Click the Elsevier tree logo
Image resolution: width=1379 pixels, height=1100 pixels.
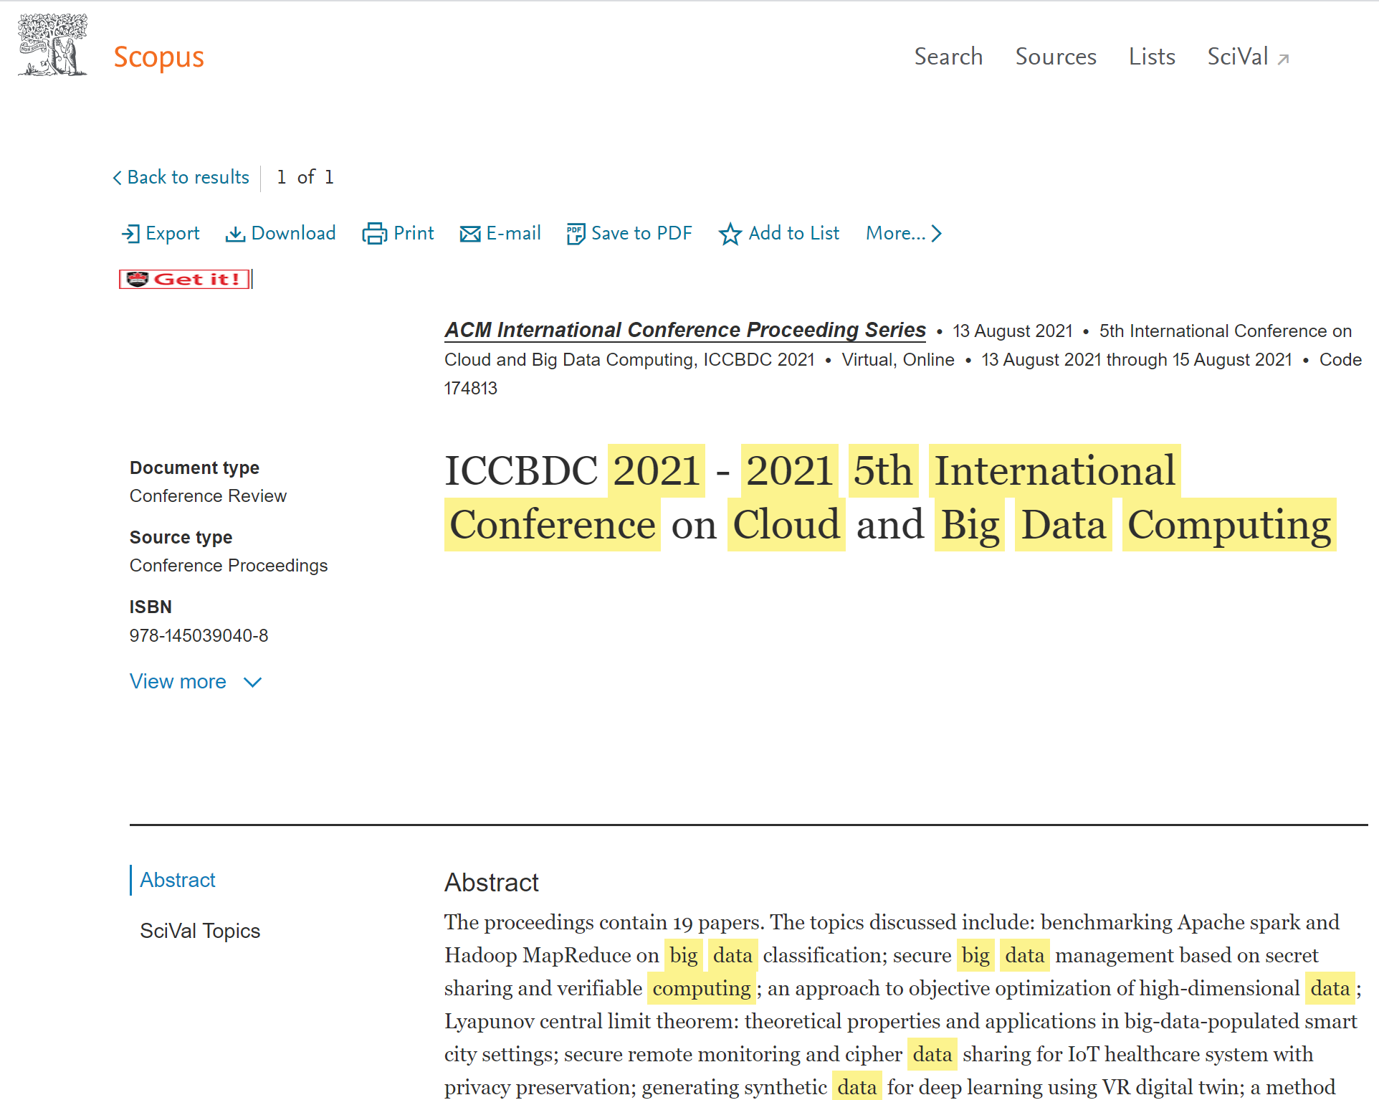(x=52, y=45)
